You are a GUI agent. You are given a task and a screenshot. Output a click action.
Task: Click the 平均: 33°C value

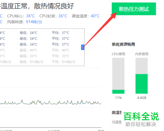coord(61,56)
